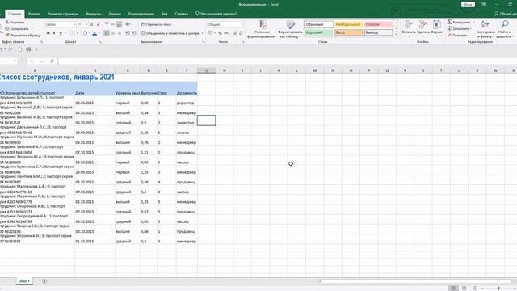Select Format Painter (Формат по образцу)
The image size is (517, 291).
pos(23,35)
